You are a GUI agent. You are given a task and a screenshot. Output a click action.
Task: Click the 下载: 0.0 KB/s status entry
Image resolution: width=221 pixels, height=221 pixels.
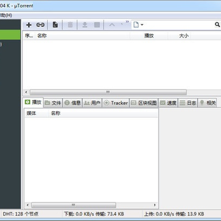tap(94, 214)
